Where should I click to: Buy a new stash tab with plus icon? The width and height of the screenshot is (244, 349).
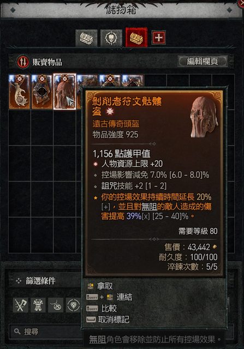159,38
